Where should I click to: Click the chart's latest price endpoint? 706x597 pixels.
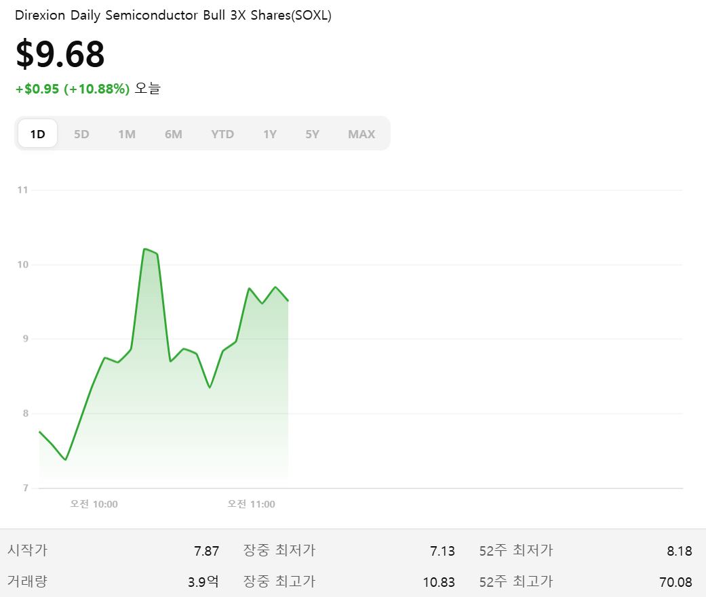coord(288,300)
